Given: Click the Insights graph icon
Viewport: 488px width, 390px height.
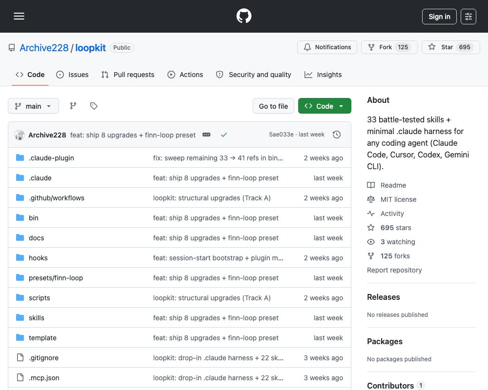Looking at the screenshot, I should (x=308, y=75).
